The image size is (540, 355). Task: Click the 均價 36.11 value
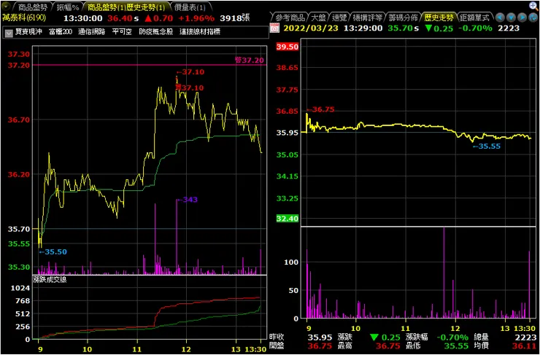524,346
